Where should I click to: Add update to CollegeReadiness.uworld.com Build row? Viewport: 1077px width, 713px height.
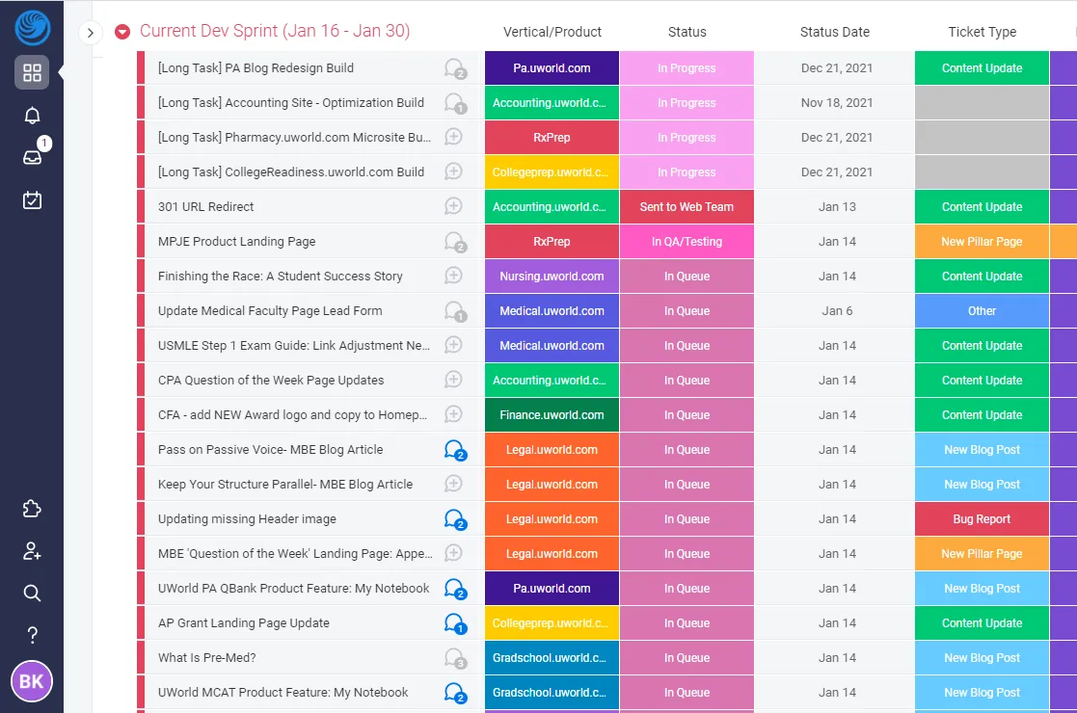[x=453, y=172]
